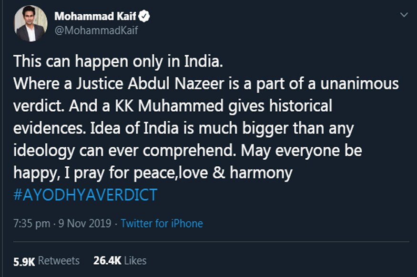Click the 26.4K like count
This screenshot has width=417, height=277.
pyautogui.click(x=108, y=261)
